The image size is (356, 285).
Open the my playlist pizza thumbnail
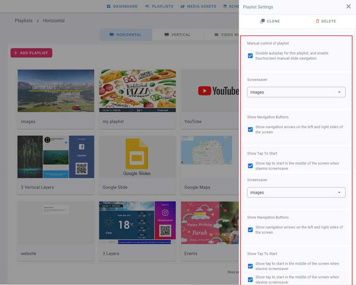click(x=137, y=91)
